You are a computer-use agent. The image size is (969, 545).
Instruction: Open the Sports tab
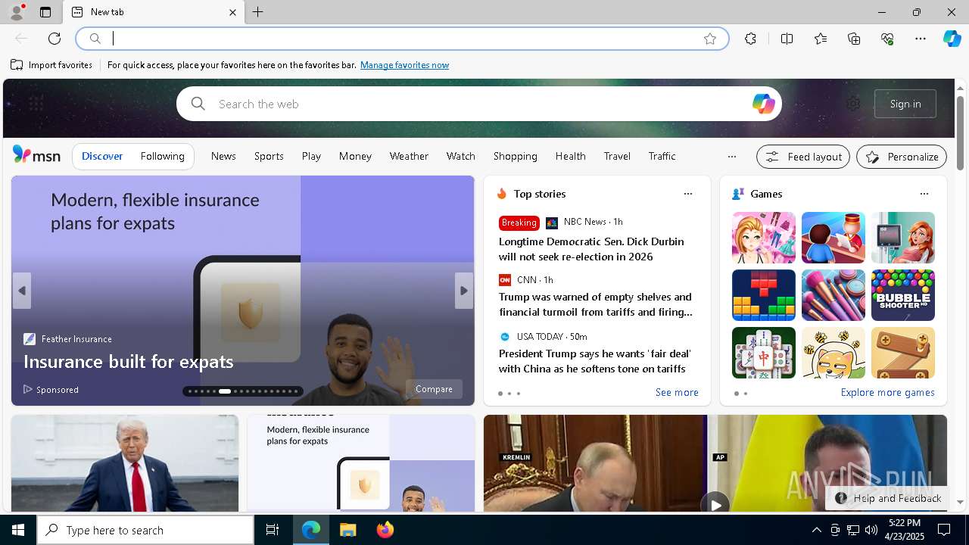[x=269, y=156]
